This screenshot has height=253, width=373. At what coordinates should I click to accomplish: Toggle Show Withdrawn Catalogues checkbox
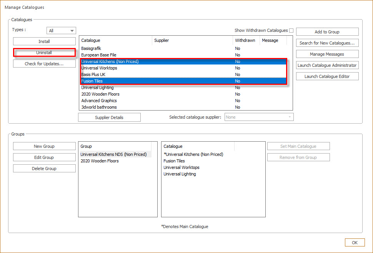(x=291, y=30)
